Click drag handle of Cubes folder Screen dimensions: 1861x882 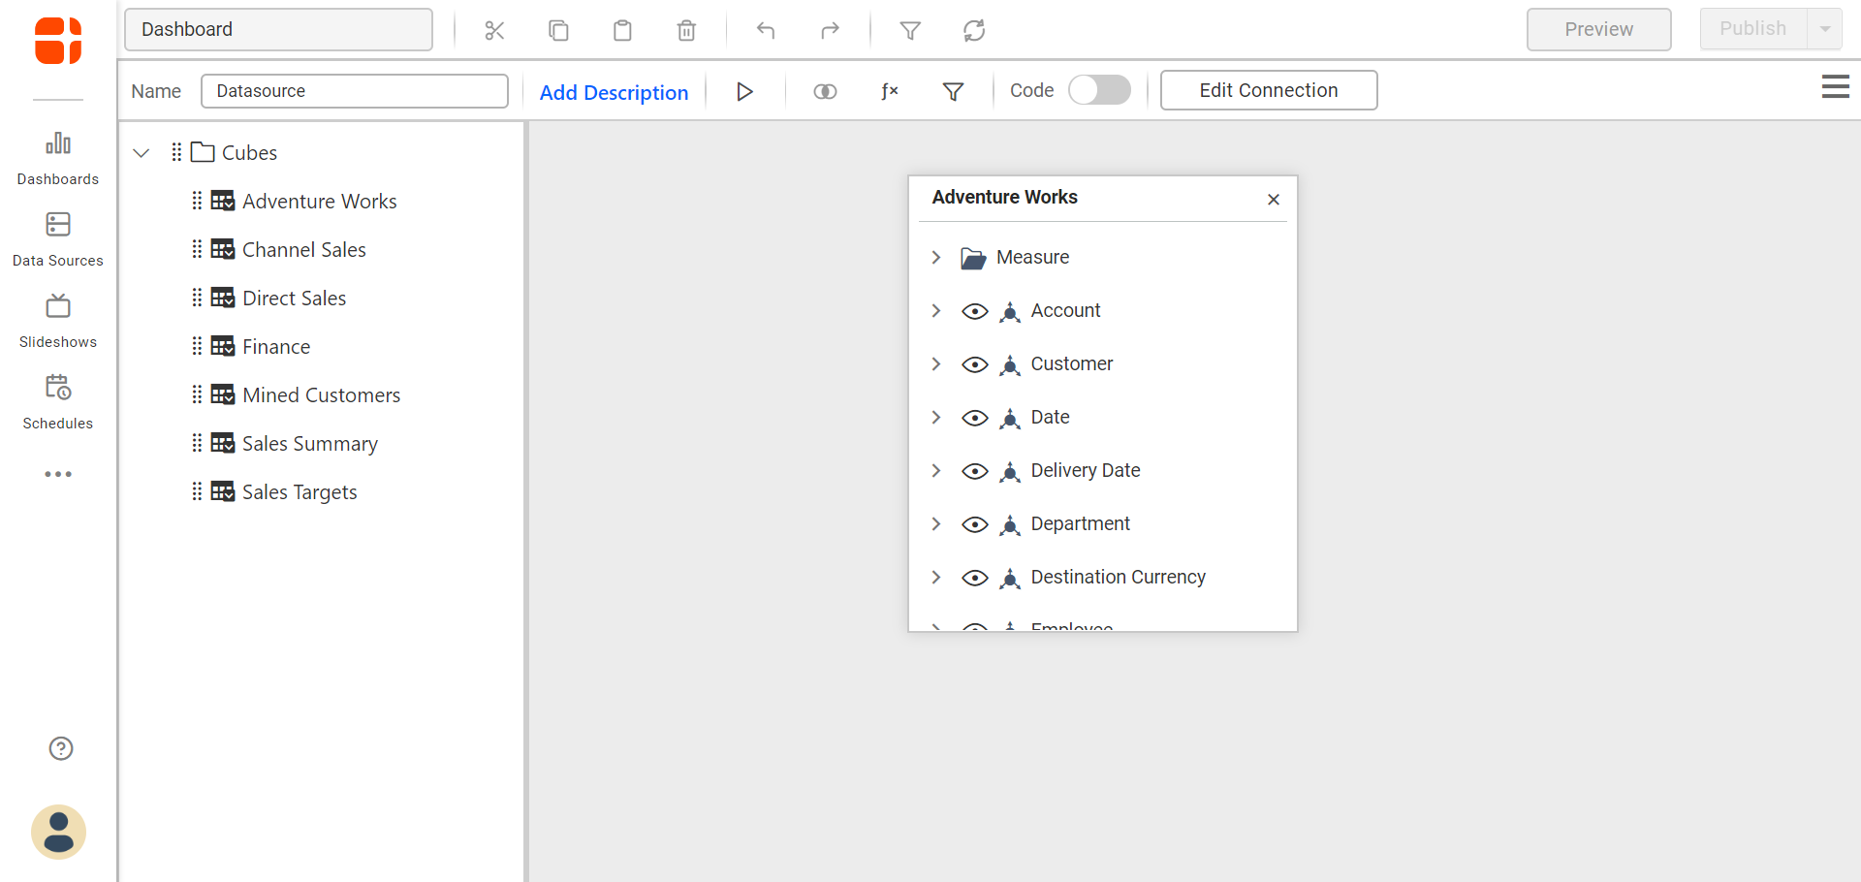click(176, 152)
